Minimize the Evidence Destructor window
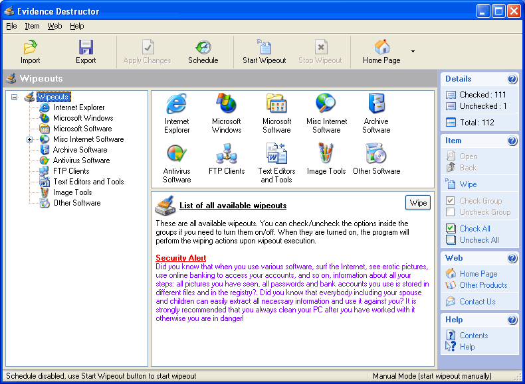525x384 pixels. point(482,11)
